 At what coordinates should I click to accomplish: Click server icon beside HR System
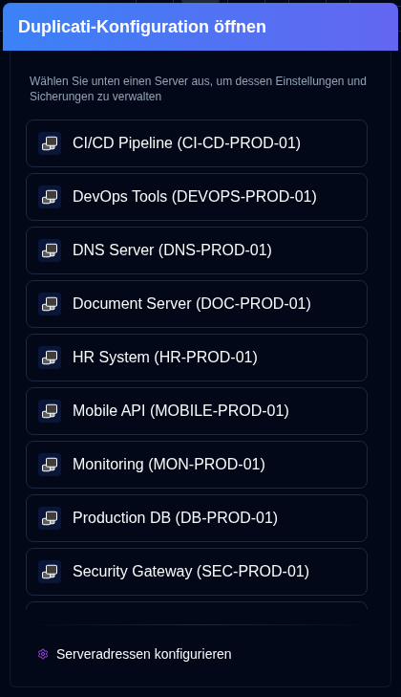[x=50, y=358]
